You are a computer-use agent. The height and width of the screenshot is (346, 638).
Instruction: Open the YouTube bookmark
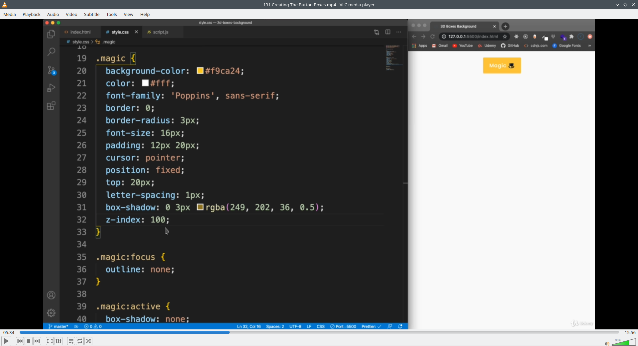[x=463, y=46]
